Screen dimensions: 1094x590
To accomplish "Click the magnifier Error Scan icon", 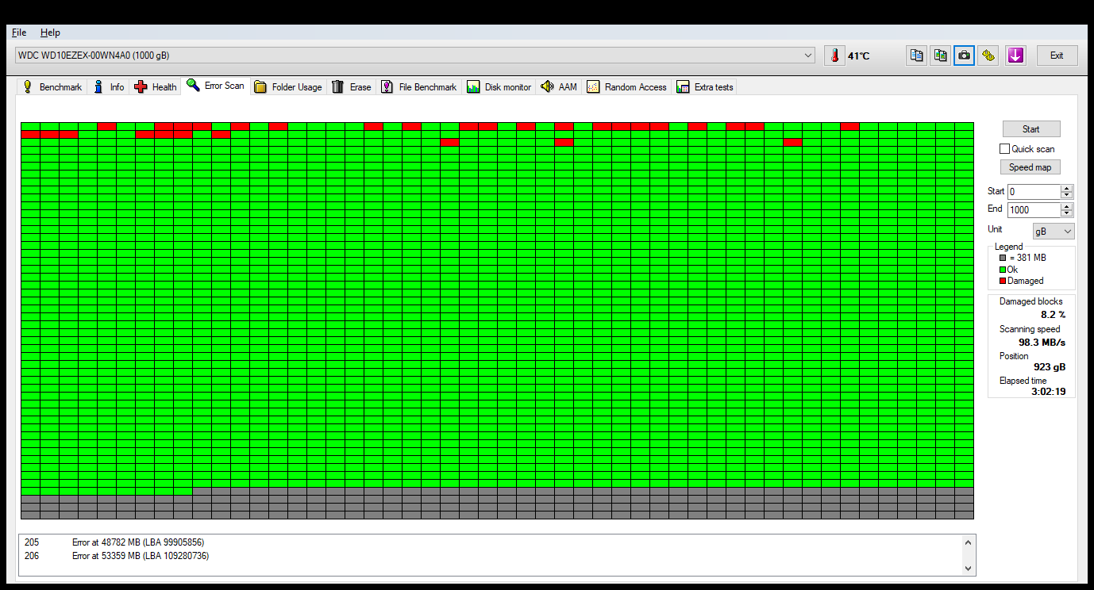I will (193, 85).
